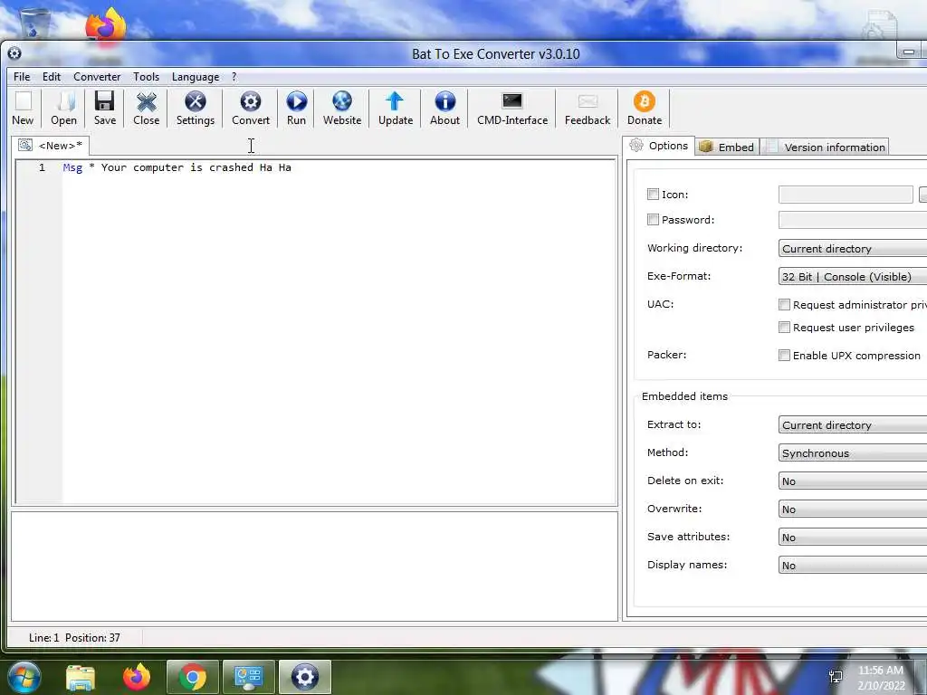Open the About info icon
This screenshot has height=695, width=927.
point(444,109)
